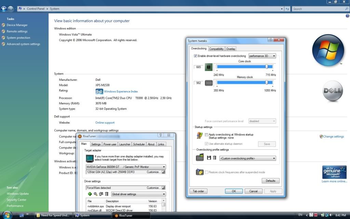350x219 pixels.
Task: Toggle Restore clock frequencies after suspended mode
Action: coord(206,172)
